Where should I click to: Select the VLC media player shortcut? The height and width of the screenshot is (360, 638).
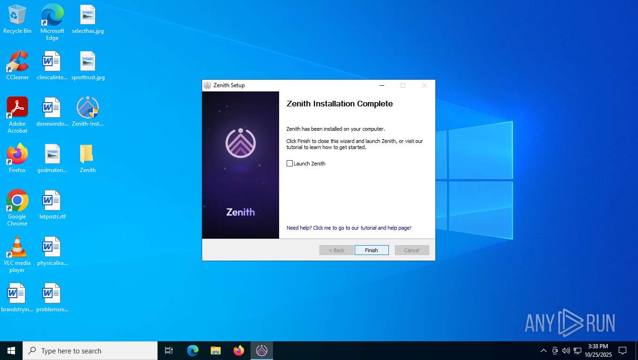coord(17,255)
